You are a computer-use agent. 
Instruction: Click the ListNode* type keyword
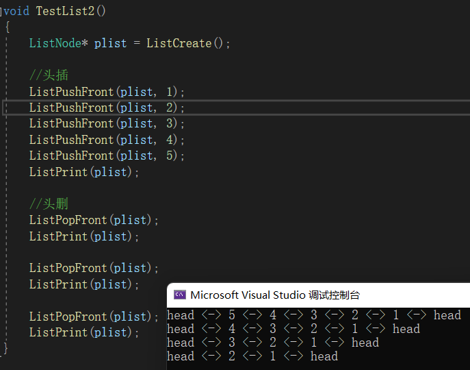click(58, 43)
